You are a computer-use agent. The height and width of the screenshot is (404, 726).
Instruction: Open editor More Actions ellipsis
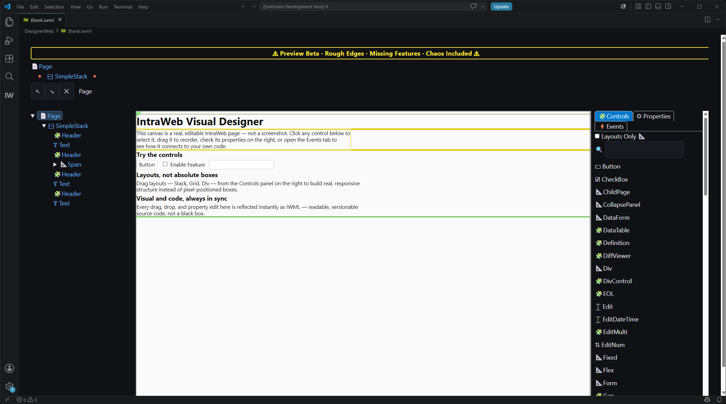coord(717,20)
